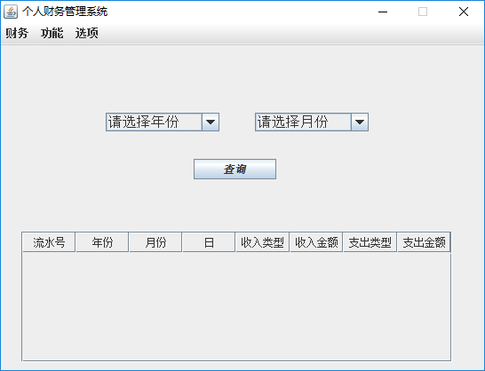Click the 支出金额 column header

coord(424,242)
